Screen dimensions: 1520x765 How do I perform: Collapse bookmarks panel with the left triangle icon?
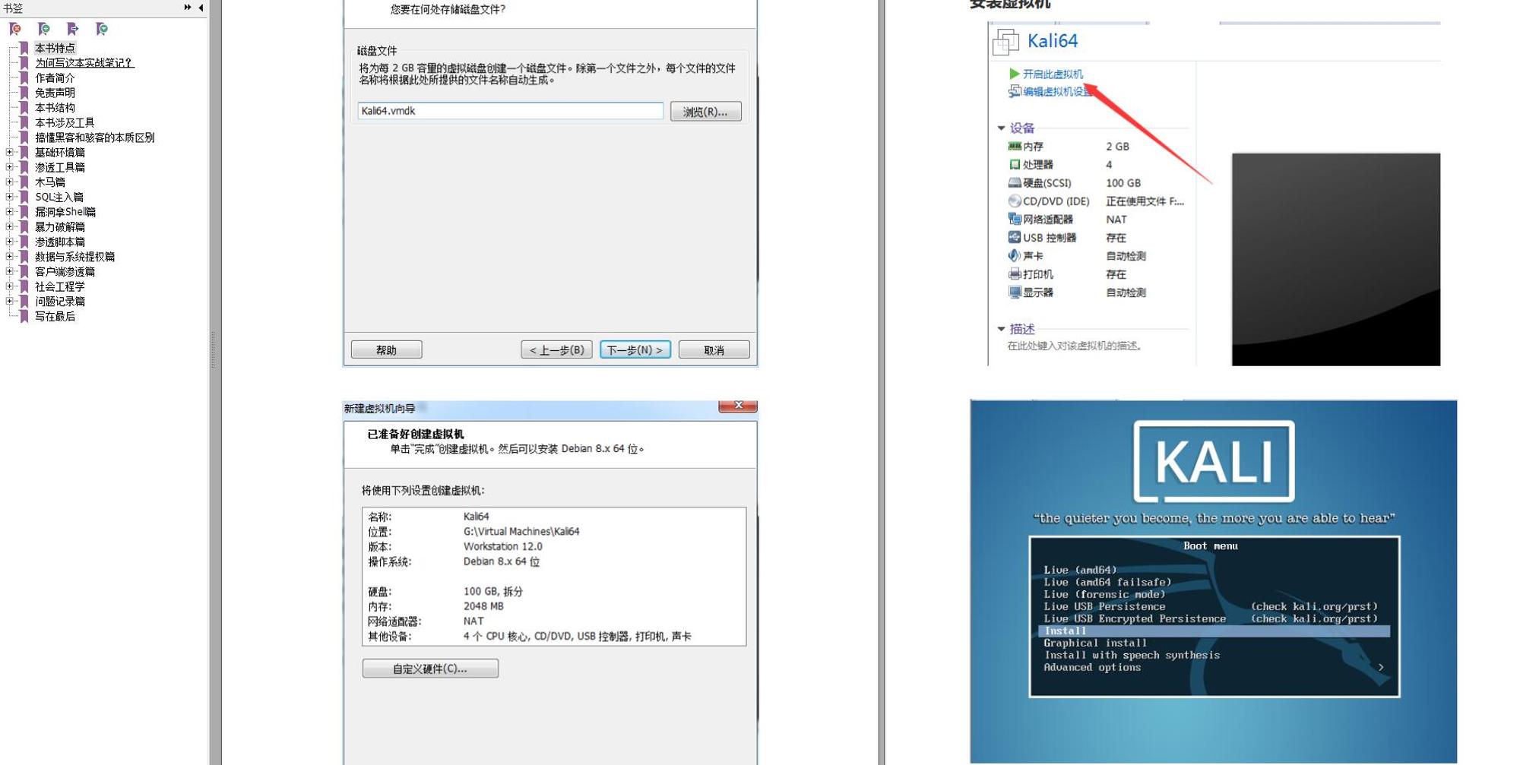pyautogui.click(x=201, y=8)
